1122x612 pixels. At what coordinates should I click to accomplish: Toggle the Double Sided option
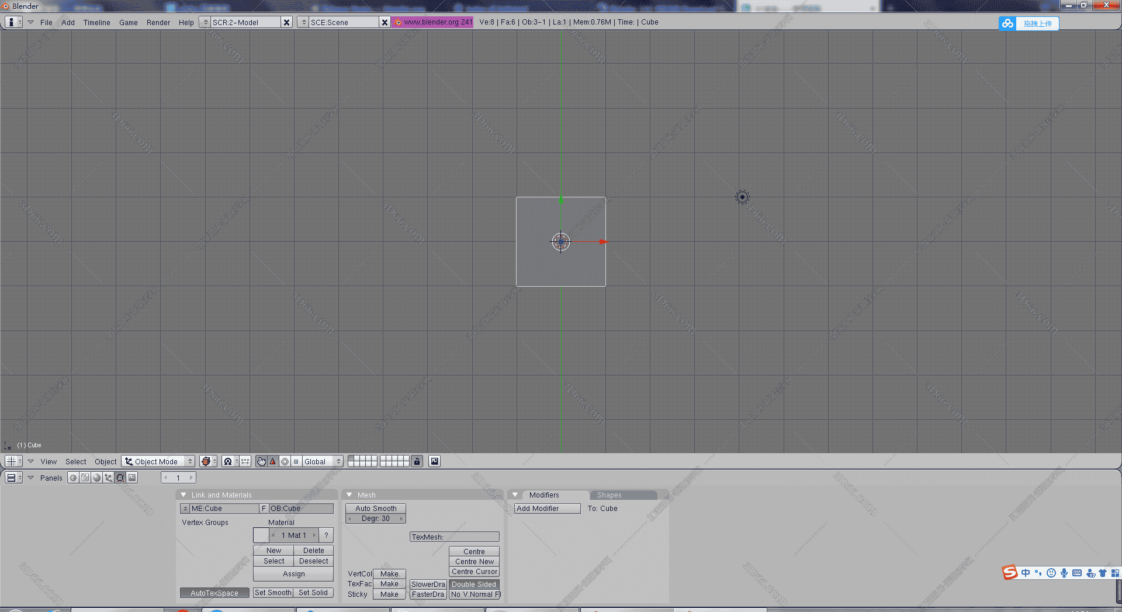coord(474,584)
